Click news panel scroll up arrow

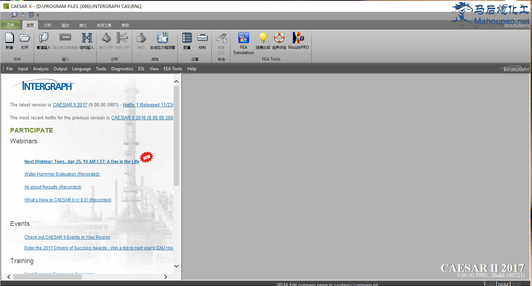point(176,82)
